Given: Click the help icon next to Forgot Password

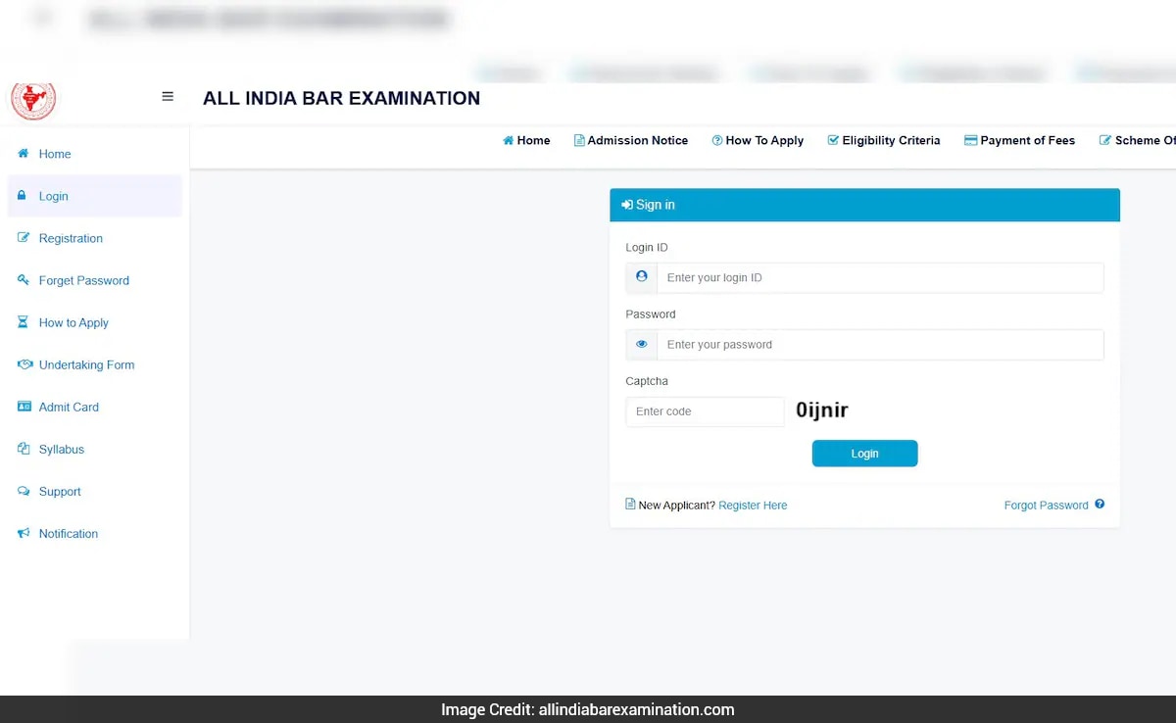Looking at the screenshot, I should tap(1100, 505).
